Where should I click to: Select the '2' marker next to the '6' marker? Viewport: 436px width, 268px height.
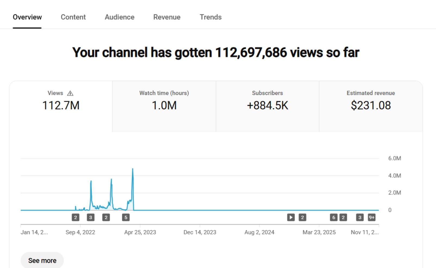pyautogui.click(x=343, y=217)
